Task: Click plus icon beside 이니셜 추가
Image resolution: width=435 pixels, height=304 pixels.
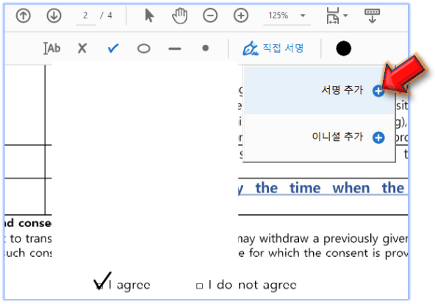Action: pos(378,138)
